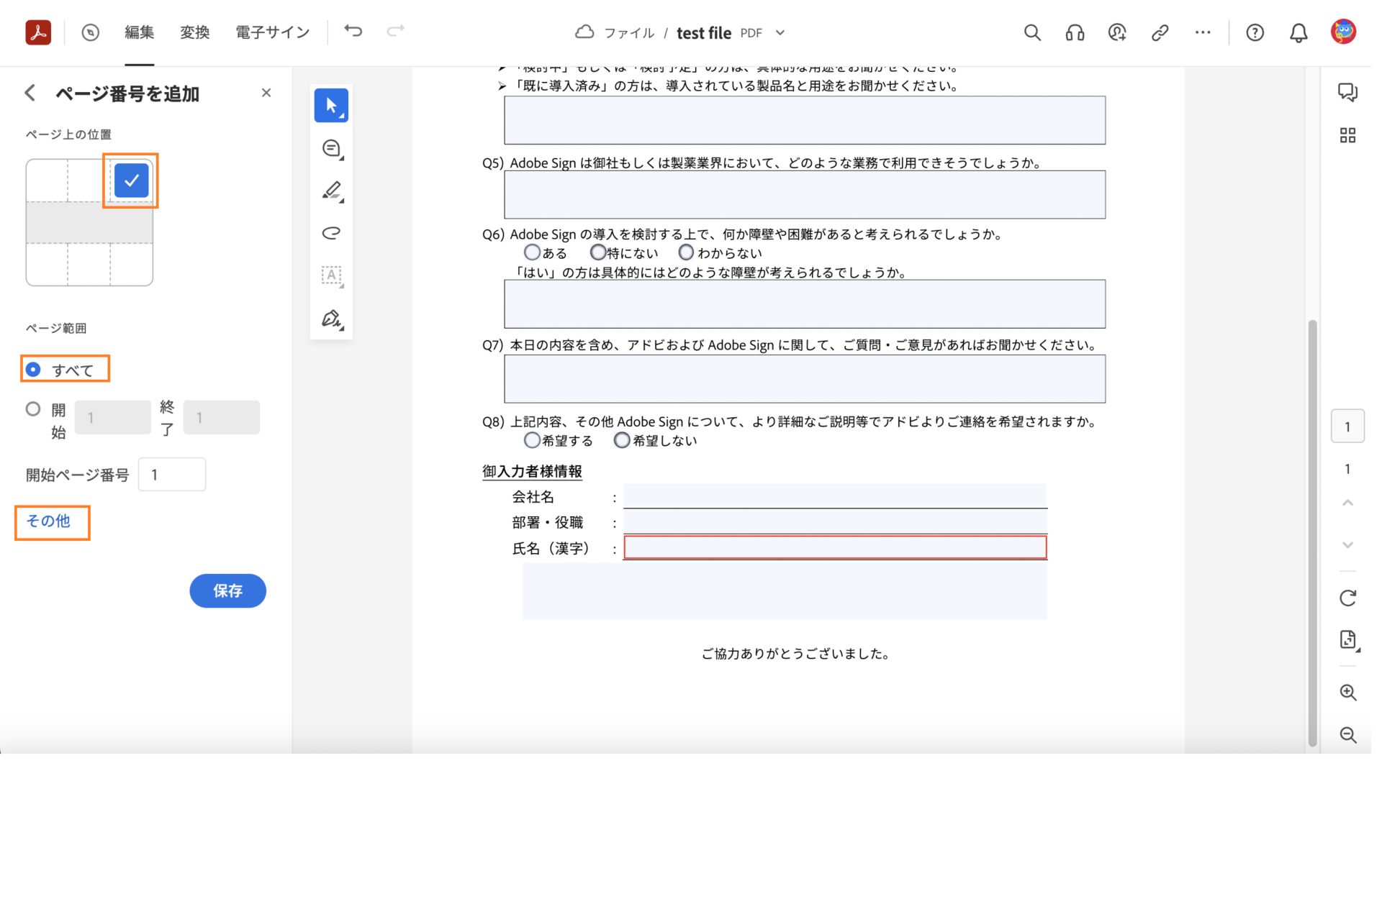
Task: Open the recent tools compass icon
Action: click(91, 32)
